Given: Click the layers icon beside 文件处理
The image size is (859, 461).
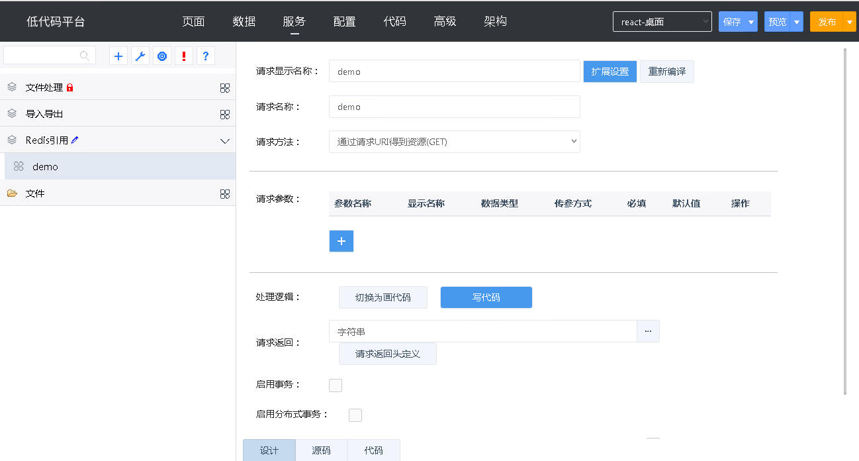Looking at the screenshot, I should pyautogui.click(x=12, y=87).
